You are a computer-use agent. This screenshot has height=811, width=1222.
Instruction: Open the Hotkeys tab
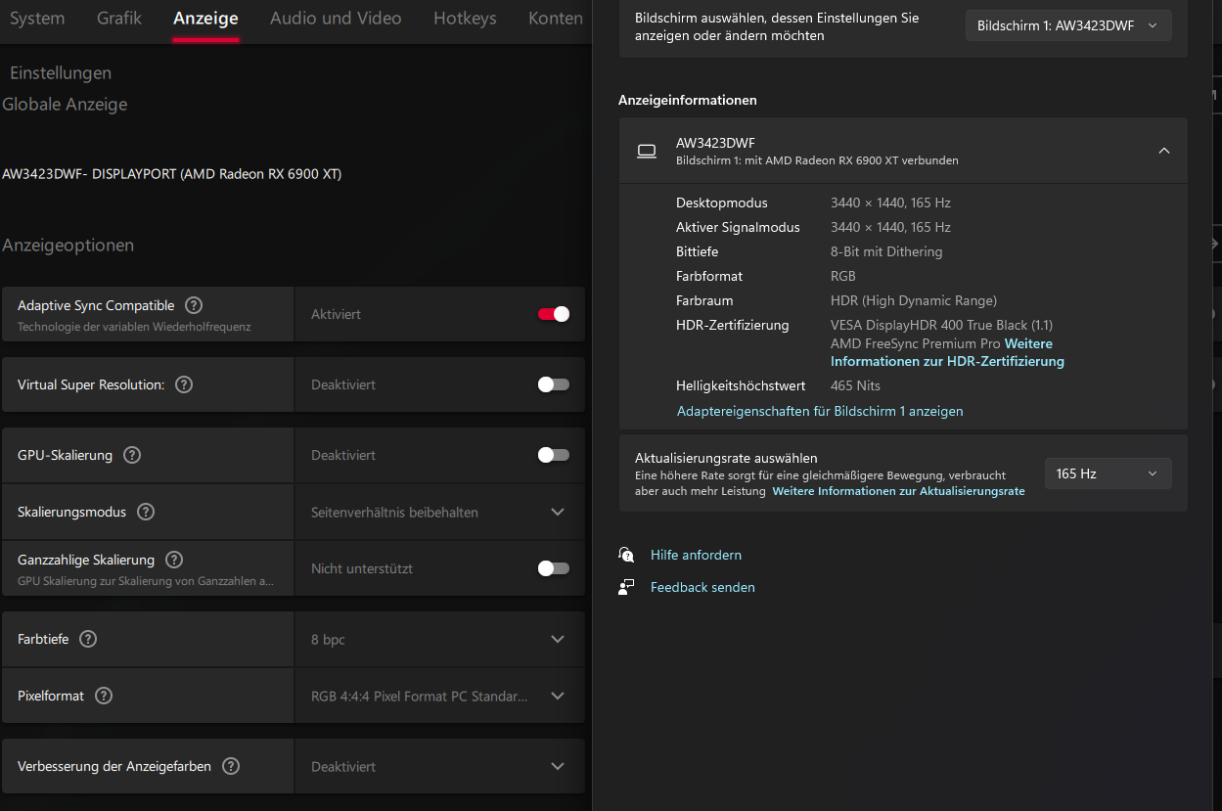click(x=465, y=19)
